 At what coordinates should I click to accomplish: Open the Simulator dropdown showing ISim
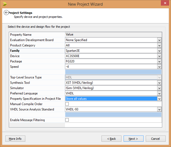click(159, 88)
